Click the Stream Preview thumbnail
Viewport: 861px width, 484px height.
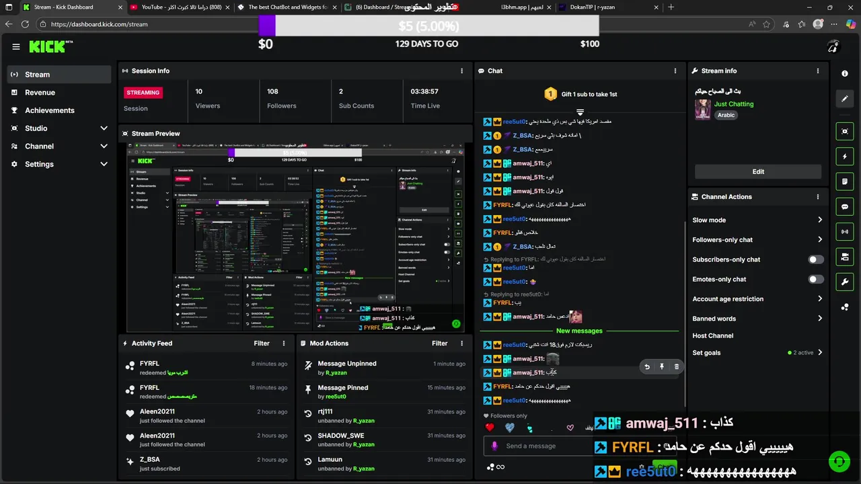pyautogui.click(x=295, y=237)
